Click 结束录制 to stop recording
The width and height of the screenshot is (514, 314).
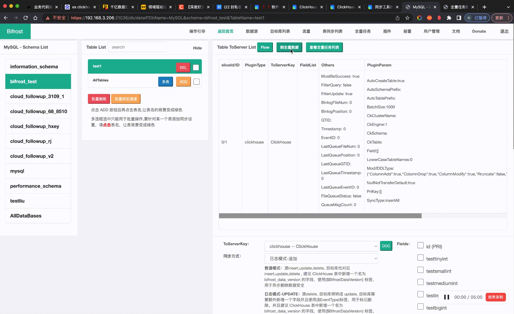pyautogui.click(x=496, y=297)
